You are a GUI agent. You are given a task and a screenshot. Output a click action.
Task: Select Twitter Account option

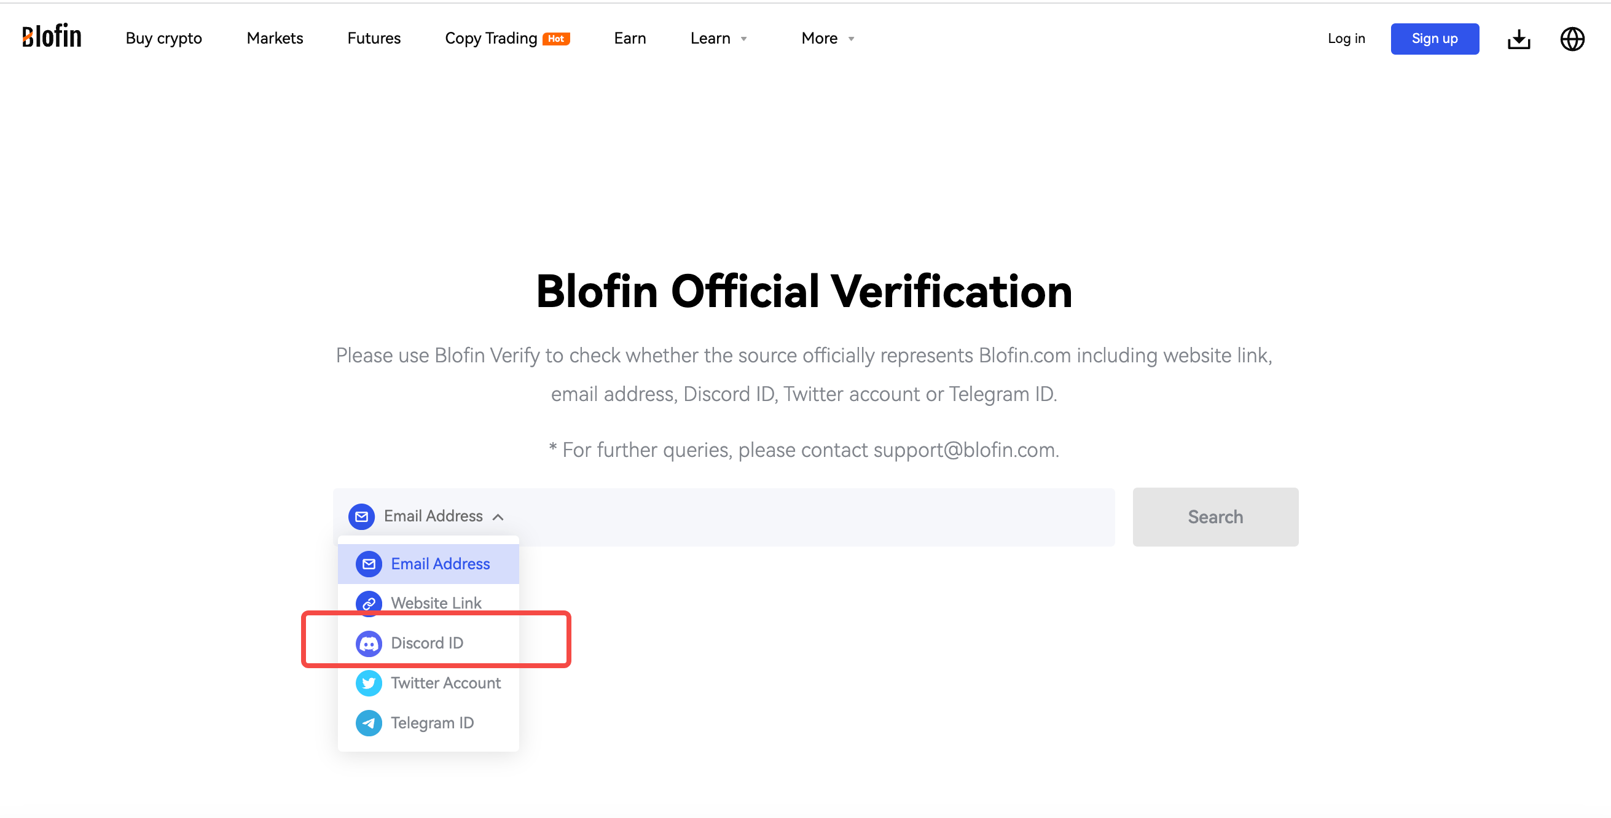click(428, 683)
